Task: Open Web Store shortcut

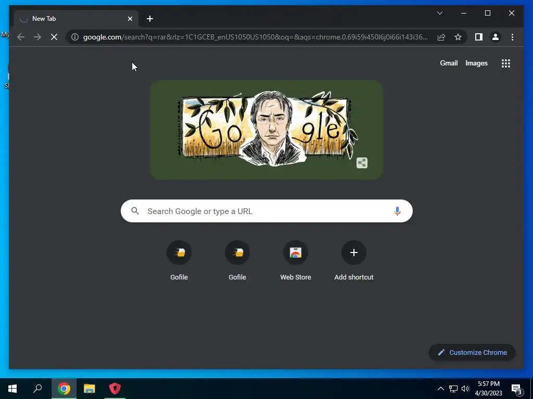Action: [x=296, y=261]
